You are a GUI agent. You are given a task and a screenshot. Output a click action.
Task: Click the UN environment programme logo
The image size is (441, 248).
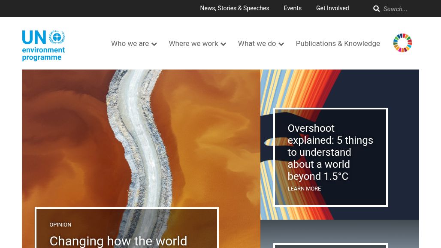click(44, 45)
